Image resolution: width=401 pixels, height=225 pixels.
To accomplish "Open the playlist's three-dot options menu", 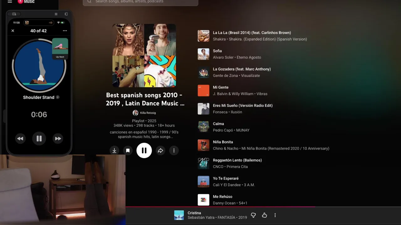I will click(x=174, y=151).
